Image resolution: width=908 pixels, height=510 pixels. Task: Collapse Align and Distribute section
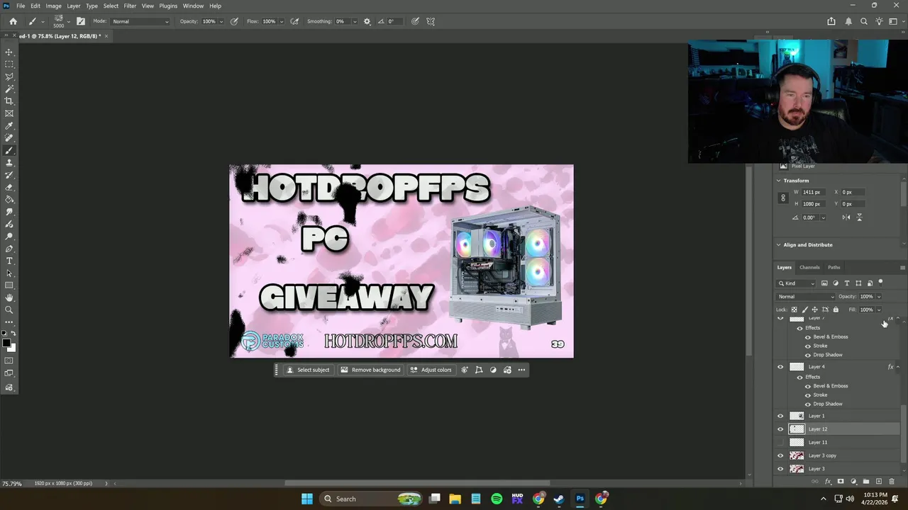(778, 245)
